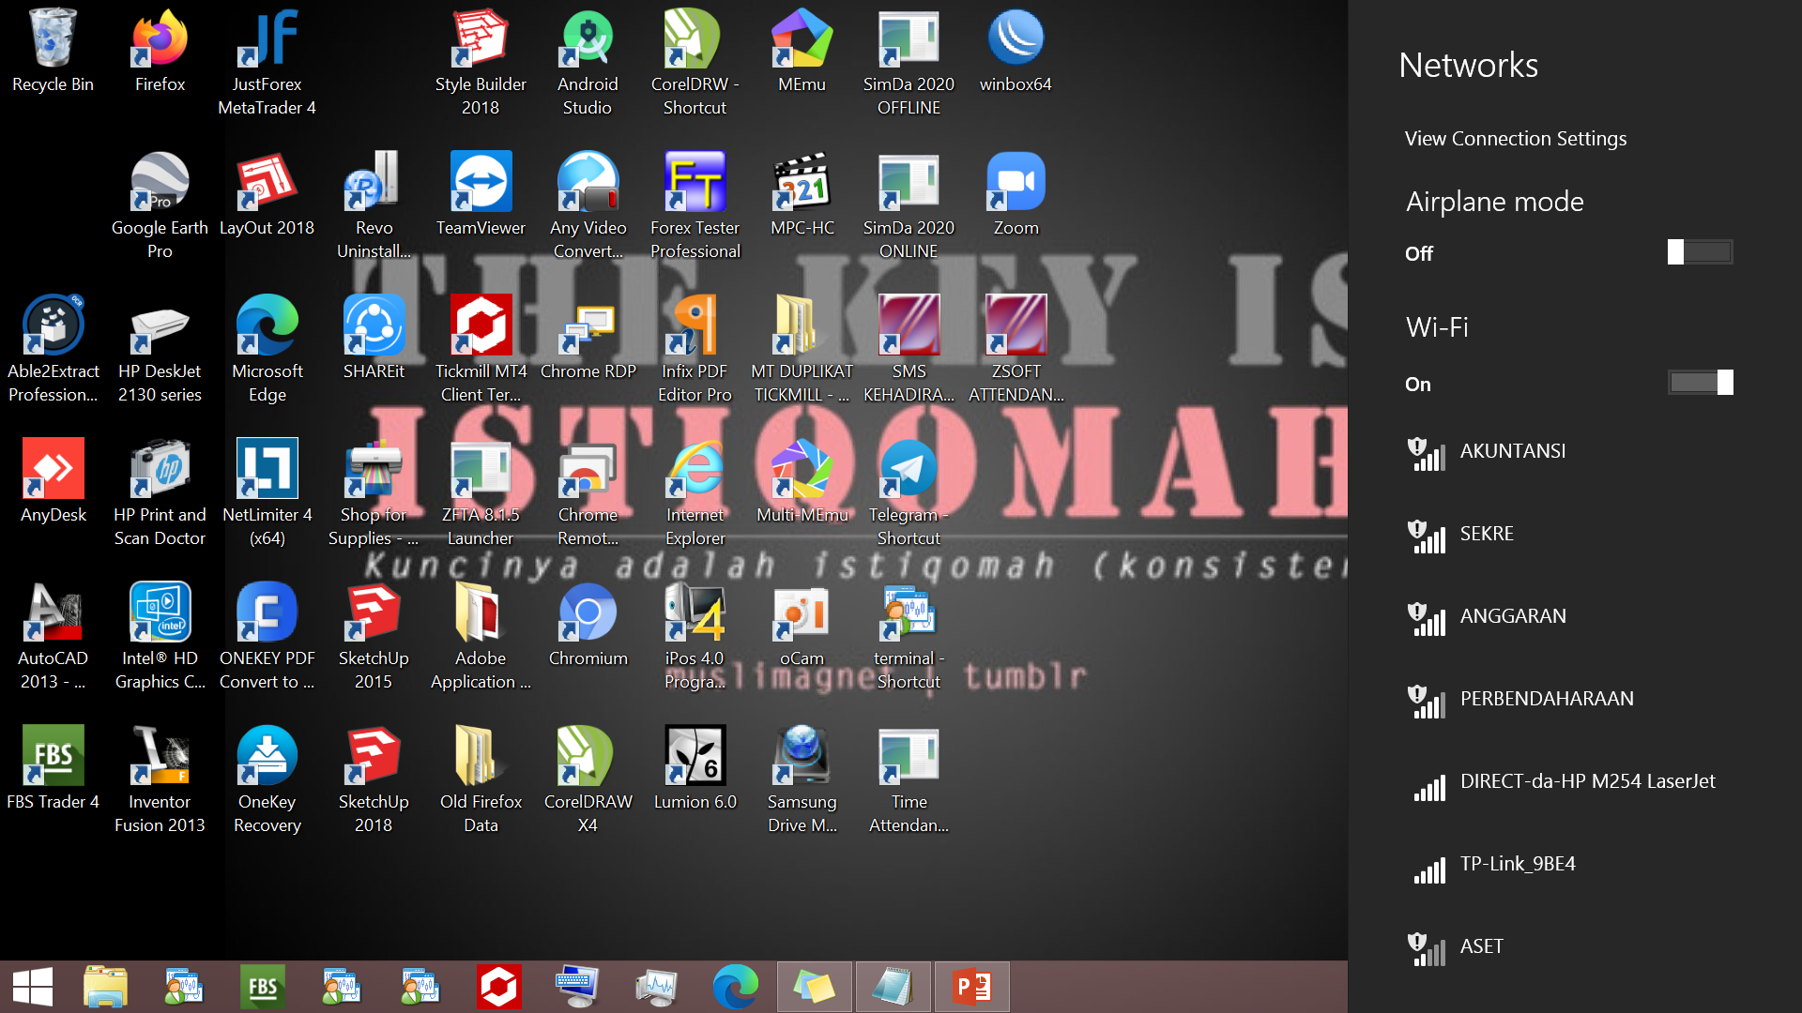The height and width of the screenshot is (1013, 1802).
Task: Open Microsoft Edge from the taskbar
Action: coord(735,987)
